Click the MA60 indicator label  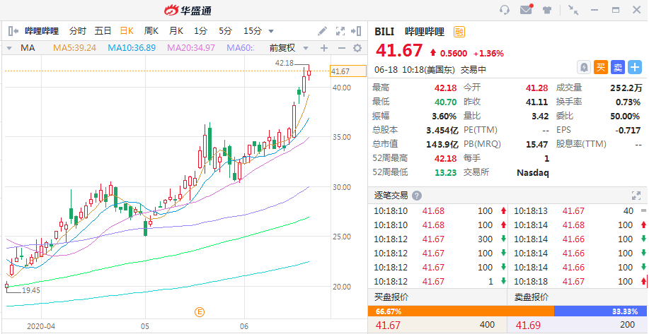point(241,48)
